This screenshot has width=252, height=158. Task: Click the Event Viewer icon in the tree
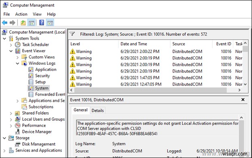[18, 51]
